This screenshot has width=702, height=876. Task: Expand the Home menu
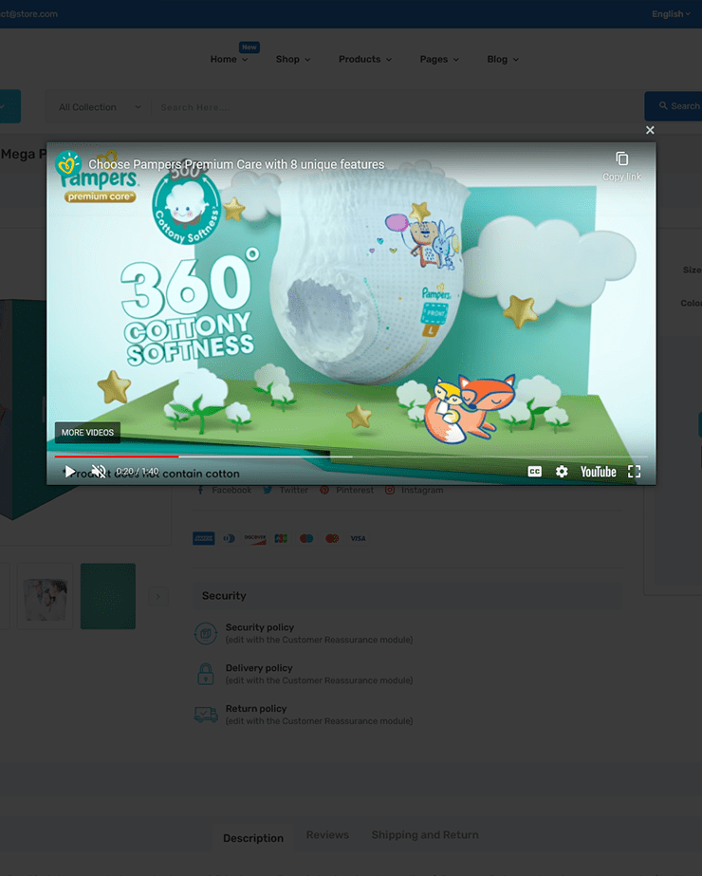click(x=229, y=59)
